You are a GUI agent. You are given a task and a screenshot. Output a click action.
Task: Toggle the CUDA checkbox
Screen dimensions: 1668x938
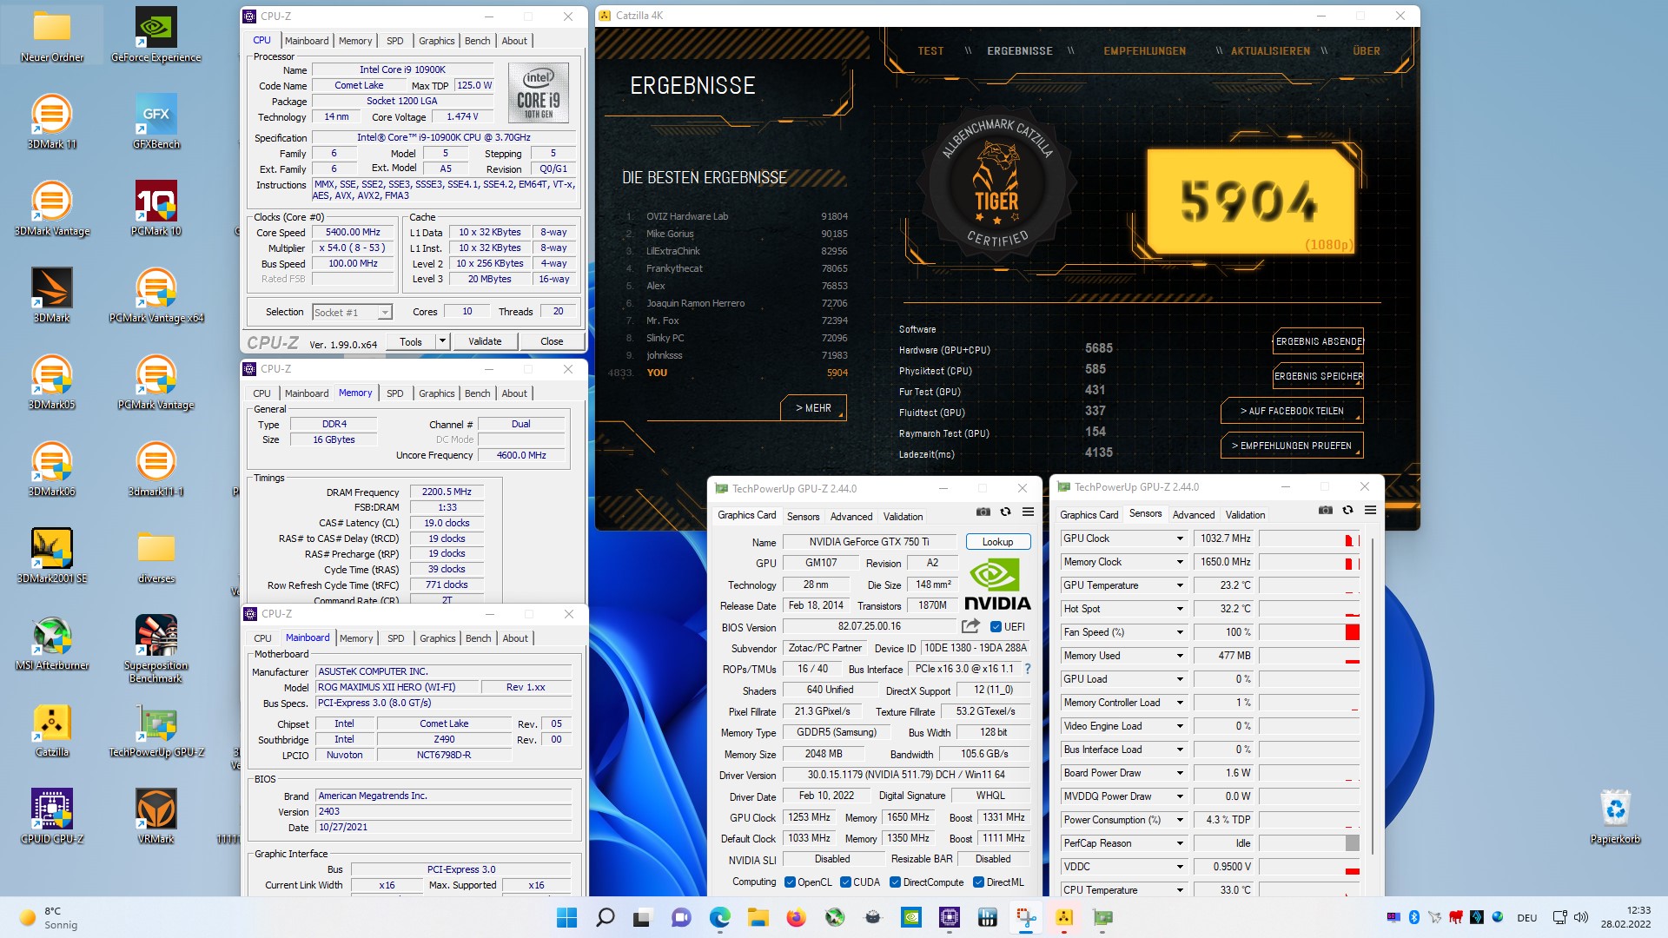pos(845,882)
